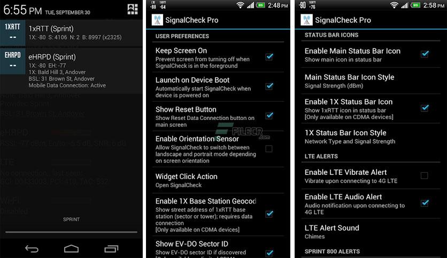Tap "Network Type and Signal Strength" value
The height and width of the screenshot is (258, 447).
(x=350, y=141)
